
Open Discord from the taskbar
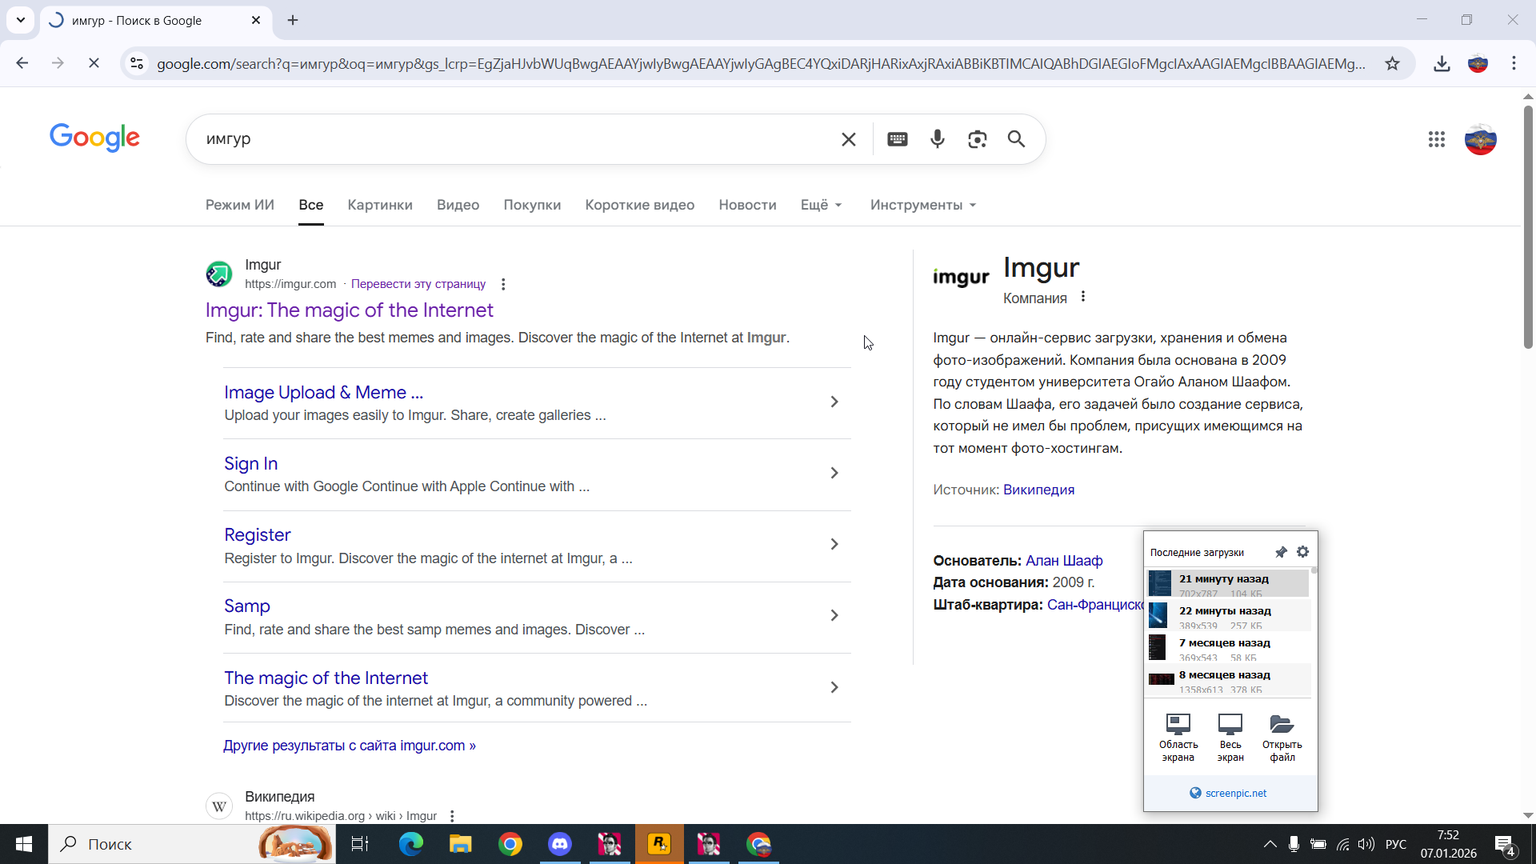click(x=560, y=844)
